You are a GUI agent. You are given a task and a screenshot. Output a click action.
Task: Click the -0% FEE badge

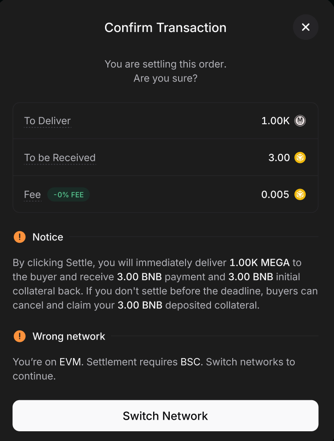click(68, 195)
